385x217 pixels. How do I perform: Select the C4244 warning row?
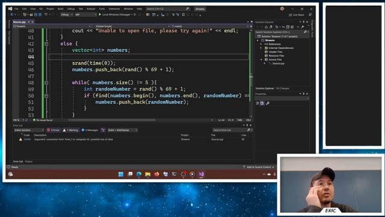pyautogui.click(x=132, y=139)
